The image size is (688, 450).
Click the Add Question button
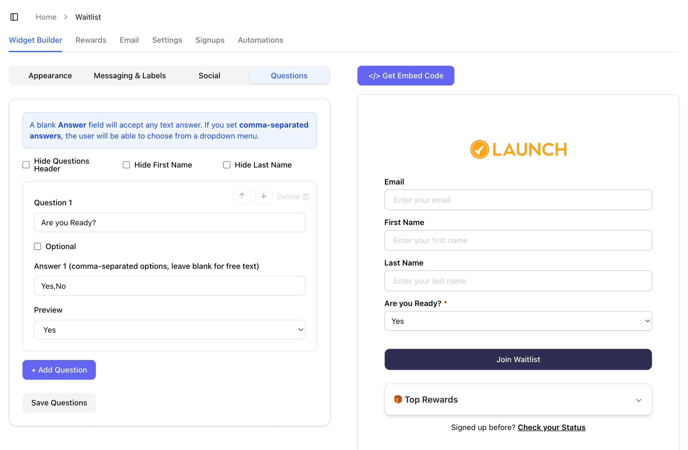[x=59, y=370]
